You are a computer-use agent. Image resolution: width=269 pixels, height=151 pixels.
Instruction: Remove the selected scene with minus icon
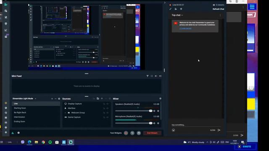pyautogui.click(x=55, y=99)
